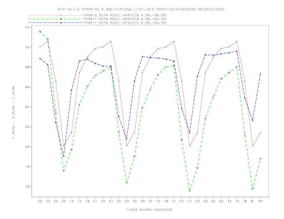Click the red solid legend line sample
The height and width of the screenshot is (219, 284).
click(56, 15)
